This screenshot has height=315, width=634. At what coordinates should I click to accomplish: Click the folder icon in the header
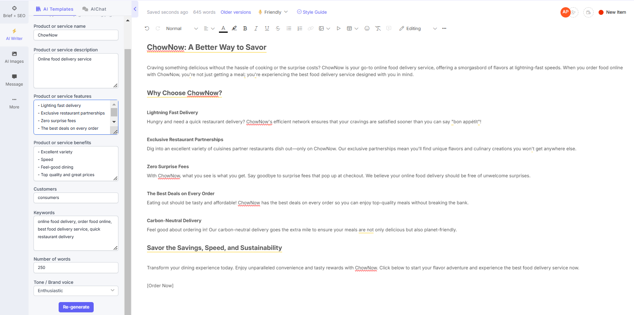(588, 12)
